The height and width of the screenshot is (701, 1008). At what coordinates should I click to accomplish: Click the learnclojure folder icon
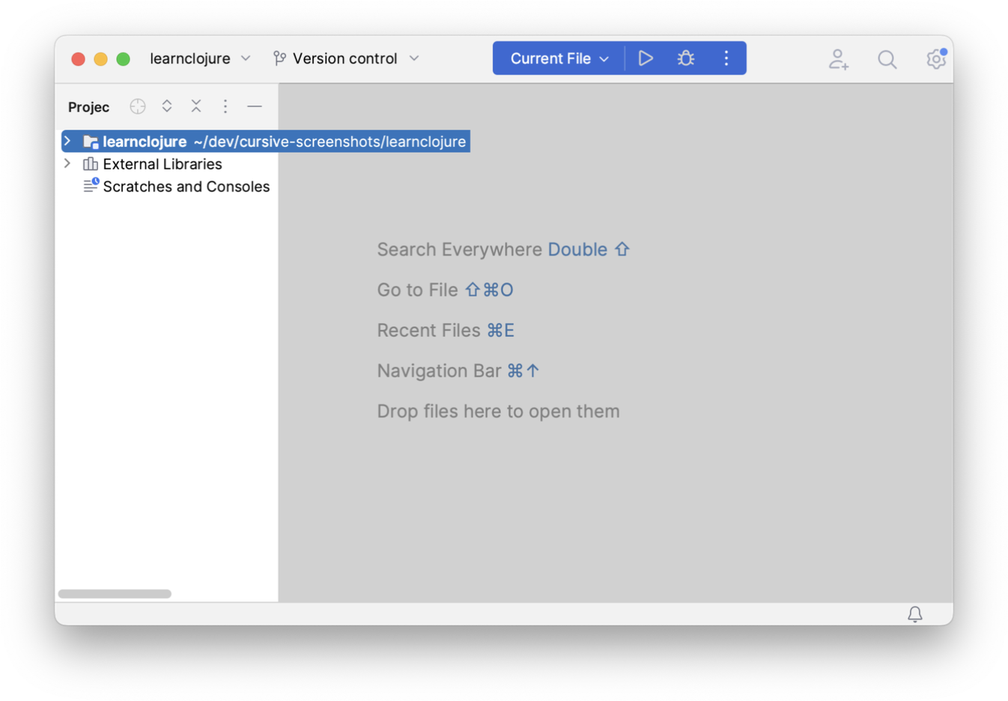click(x=91, y=142)
